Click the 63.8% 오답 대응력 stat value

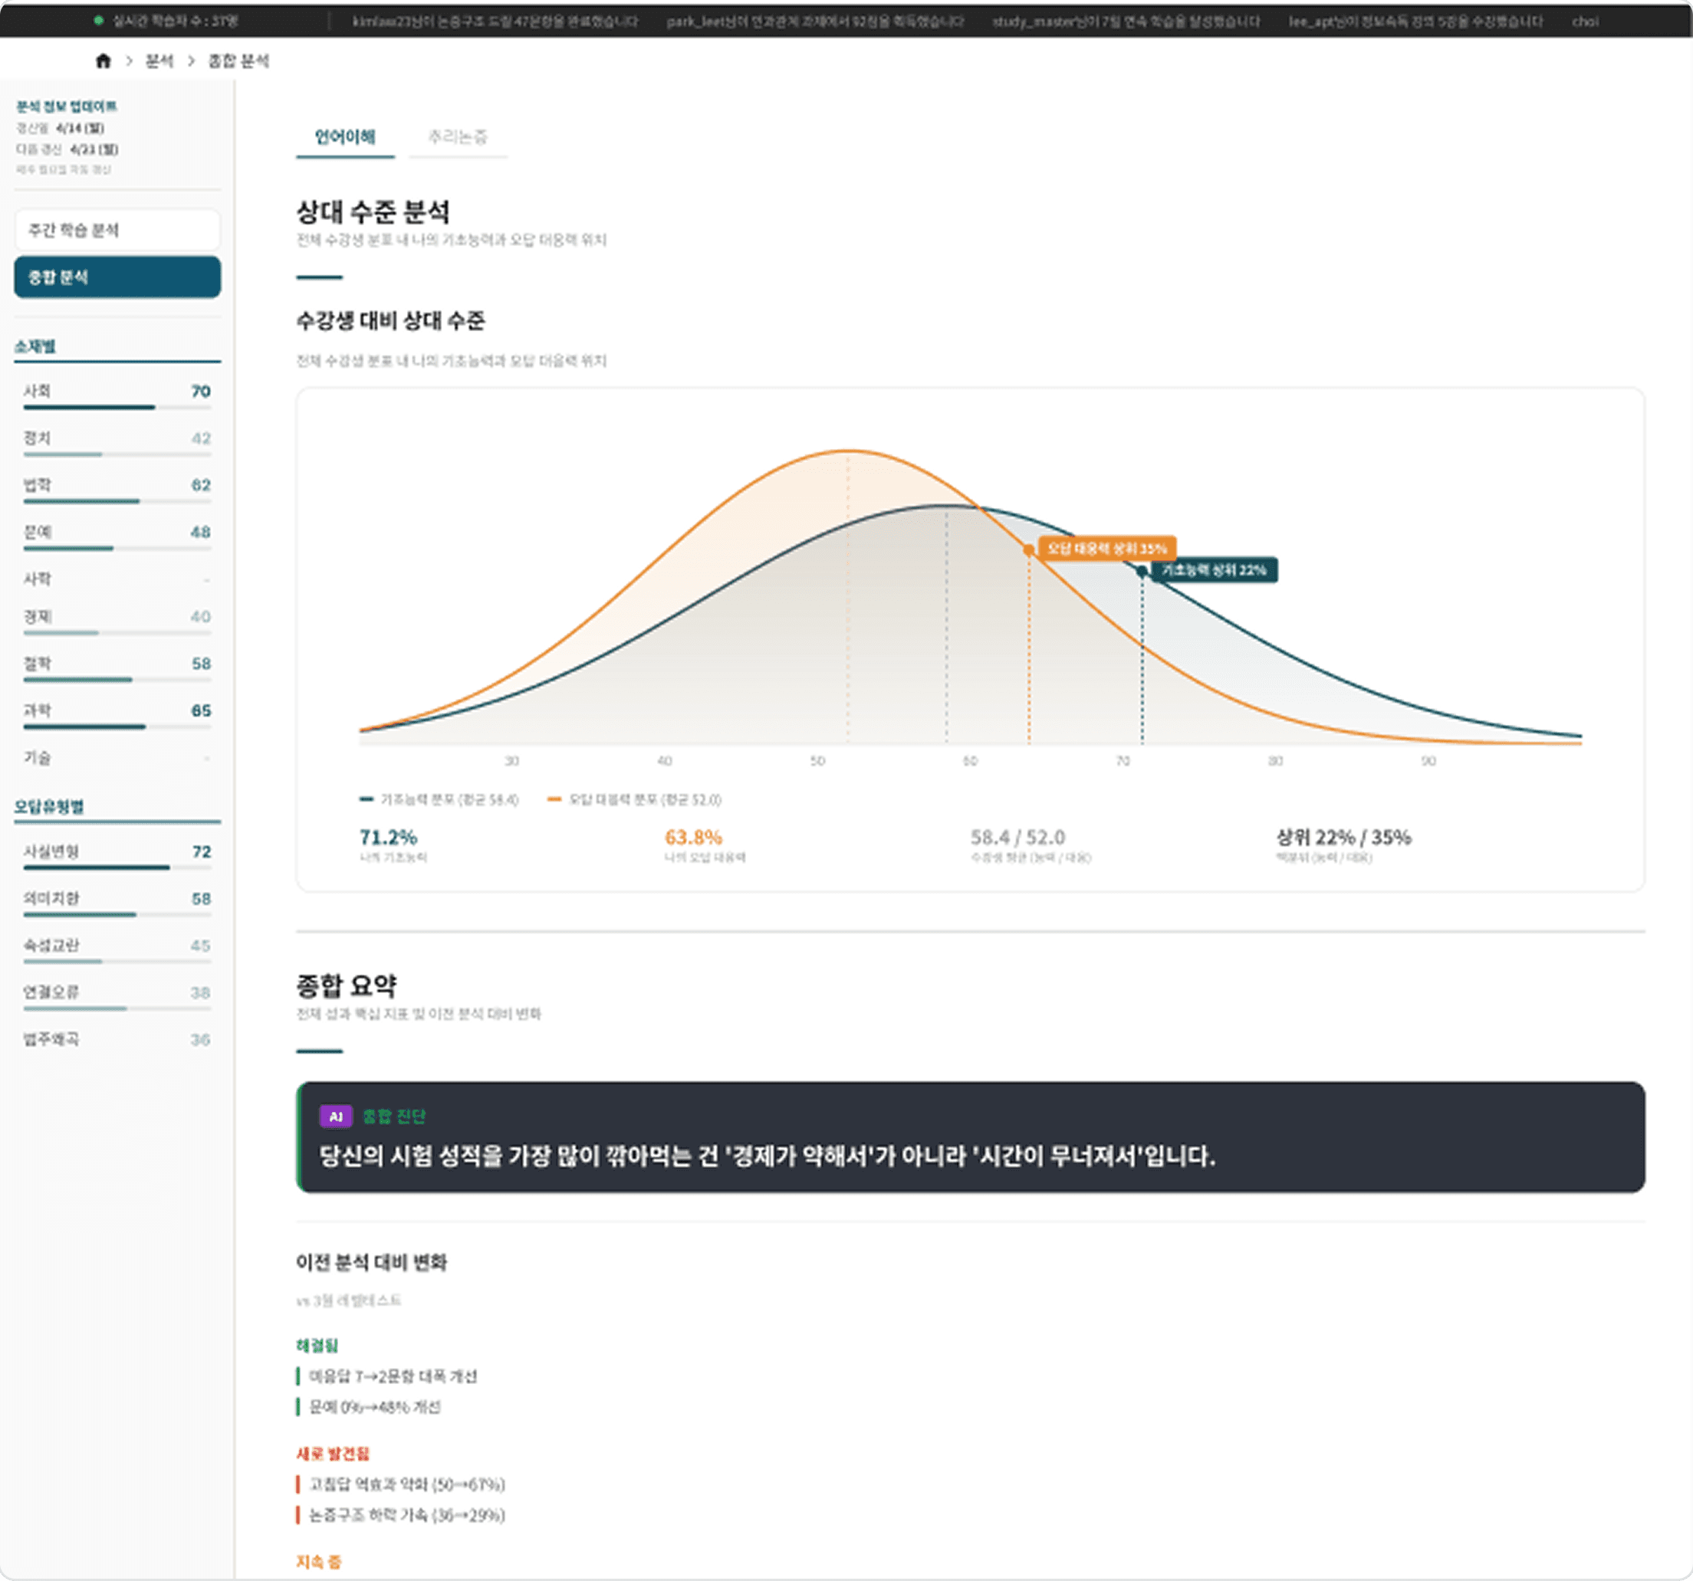pyautogui.click(x=693, y=837)
